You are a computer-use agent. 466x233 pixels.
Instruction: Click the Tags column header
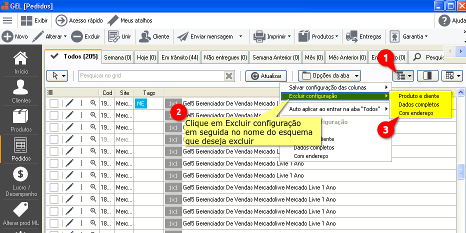(x=149, y=93)
